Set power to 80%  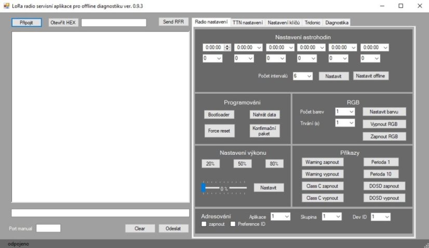pos(274,164)
